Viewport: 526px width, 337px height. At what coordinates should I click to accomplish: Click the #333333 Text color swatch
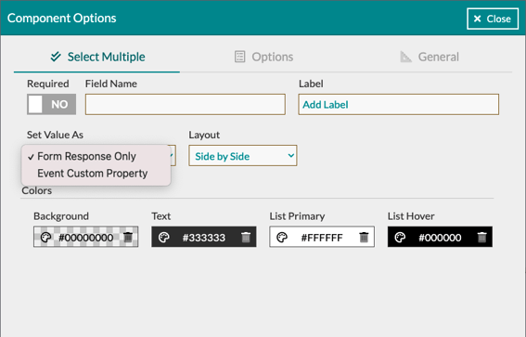[204, 237]
